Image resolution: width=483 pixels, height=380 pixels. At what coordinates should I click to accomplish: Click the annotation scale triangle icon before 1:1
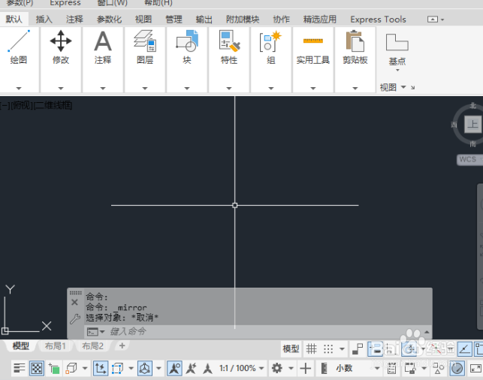(208, 368)
